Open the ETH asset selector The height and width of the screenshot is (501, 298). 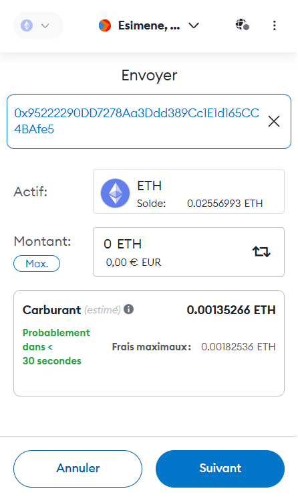click(188, 192)
